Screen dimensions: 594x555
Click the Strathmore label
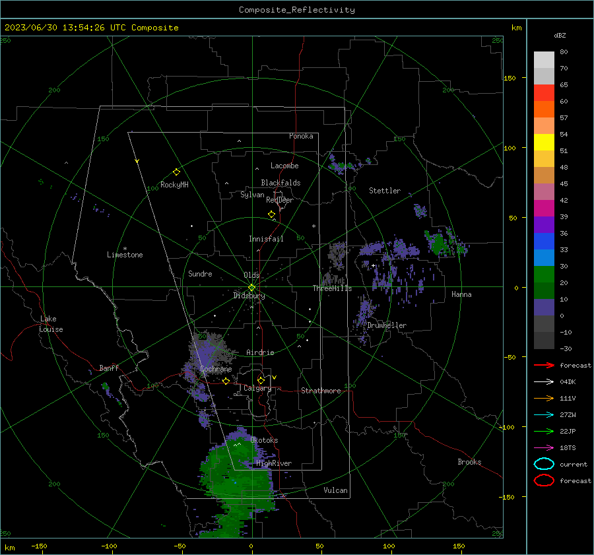[x=321, y=391]
